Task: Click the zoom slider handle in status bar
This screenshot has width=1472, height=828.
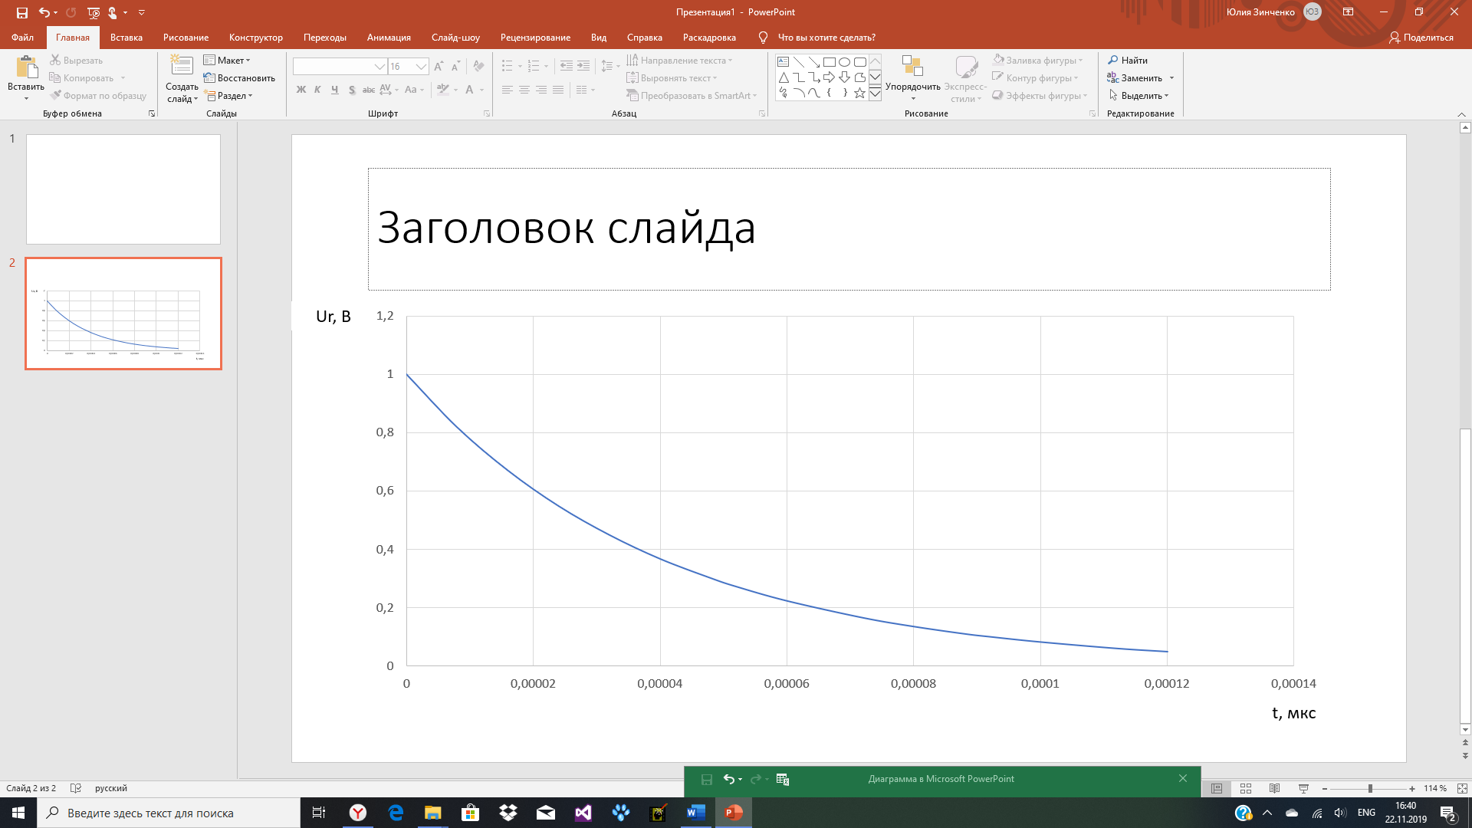Action: pyautogui.click(x=1370, y=788)
